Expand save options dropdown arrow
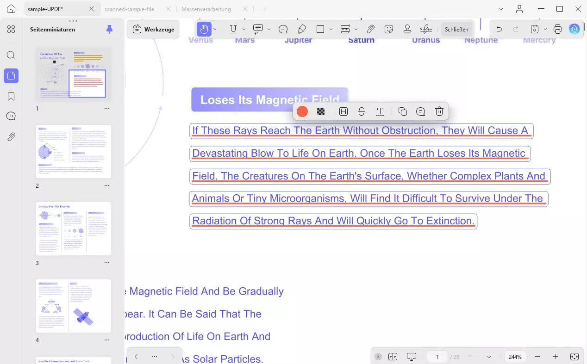587x364 pixels. click(545, 29)
